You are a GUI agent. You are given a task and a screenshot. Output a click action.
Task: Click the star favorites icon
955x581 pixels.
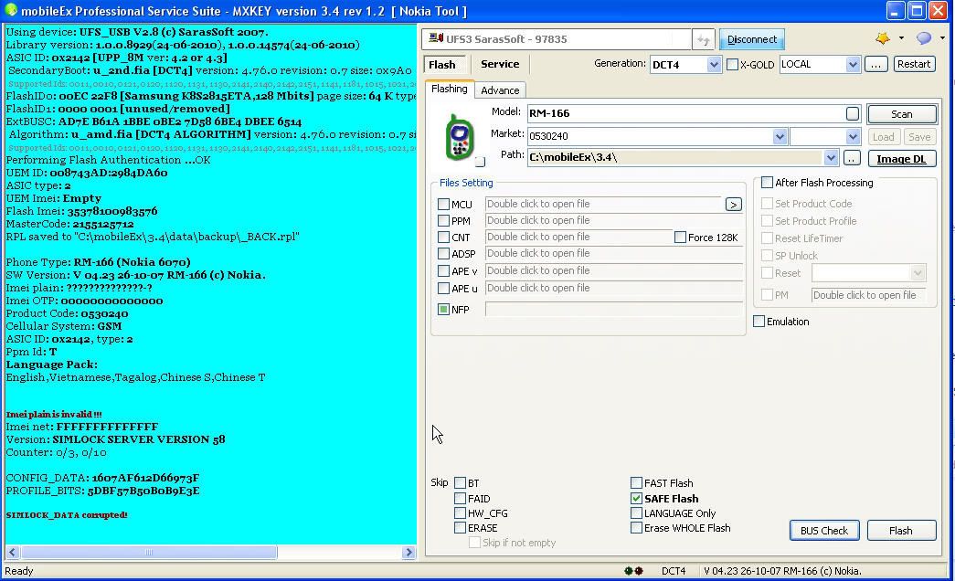[883, 38]
